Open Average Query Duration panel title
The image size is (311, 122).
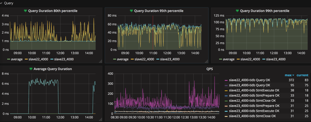tap(53, 69)
